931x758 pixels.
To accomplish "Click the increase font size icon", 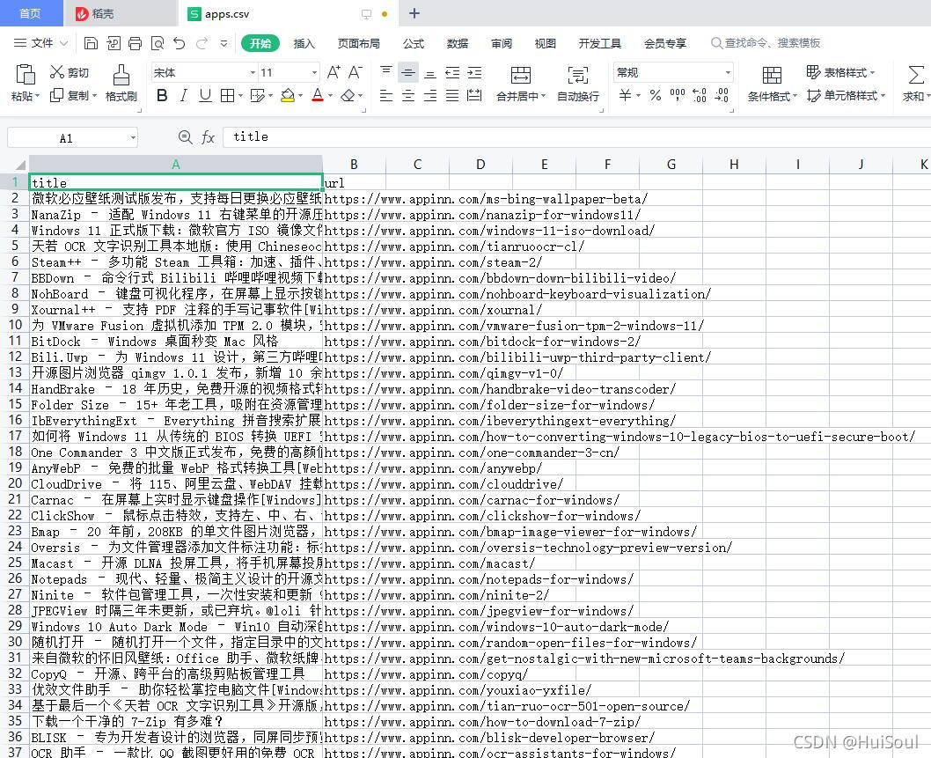I will (334, 72).
